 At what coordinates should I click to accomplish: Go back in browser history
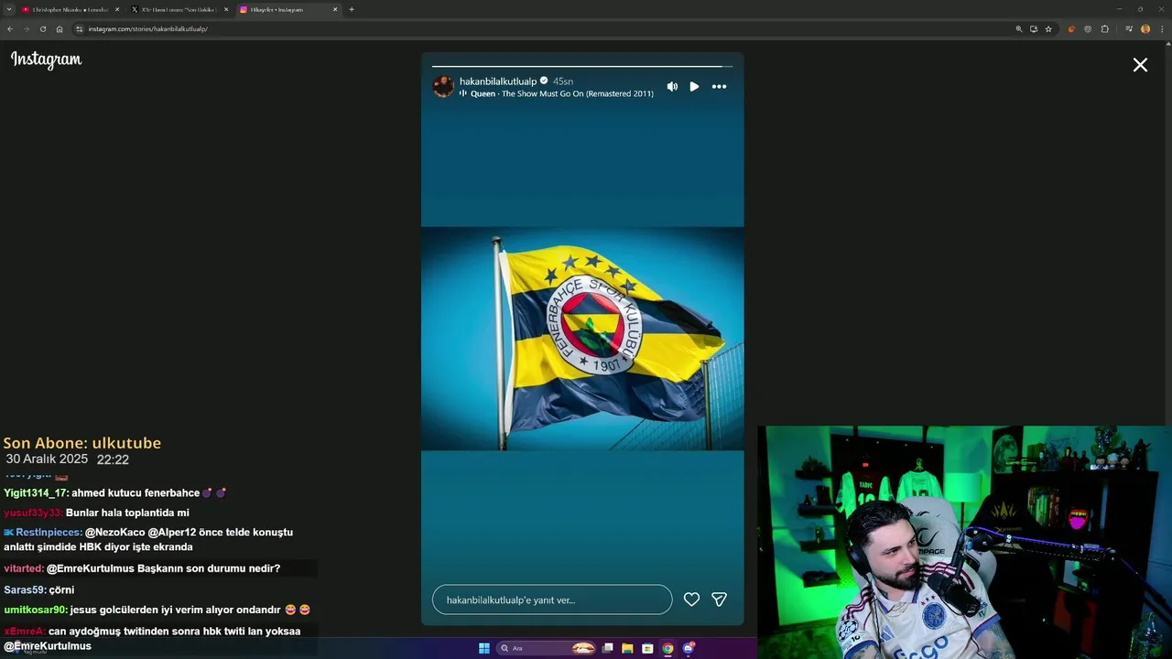click(x=10, y=28)
